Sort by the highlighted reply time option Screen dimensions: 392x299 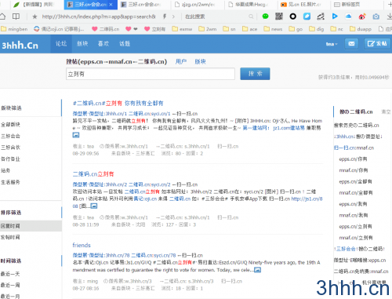[x=31, y=226]
